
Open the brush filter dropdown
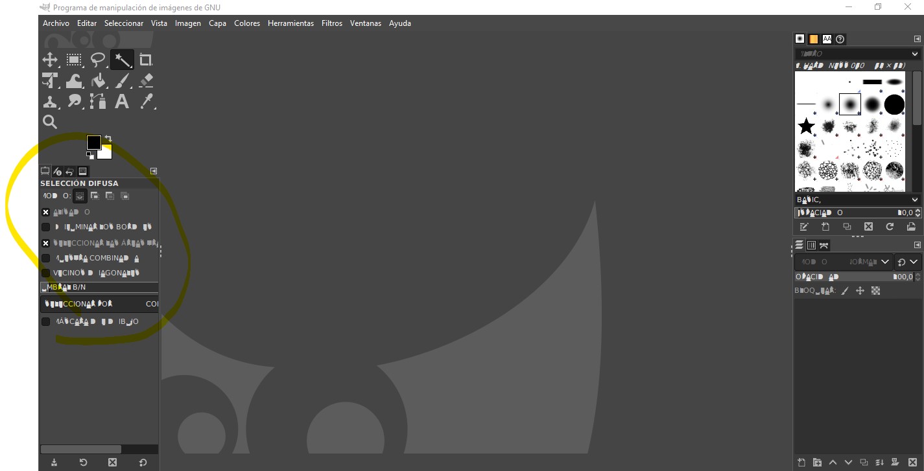(x=857, y=54)
